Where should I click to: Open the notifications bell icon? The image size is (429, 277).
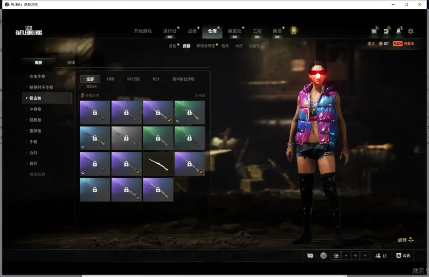(x=399, y=31)
